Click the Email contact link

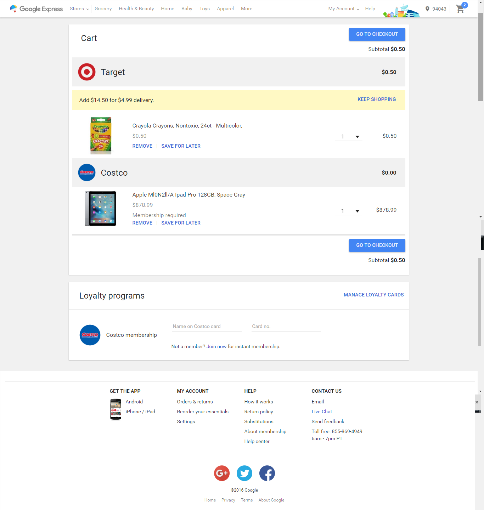pos(318,402)
